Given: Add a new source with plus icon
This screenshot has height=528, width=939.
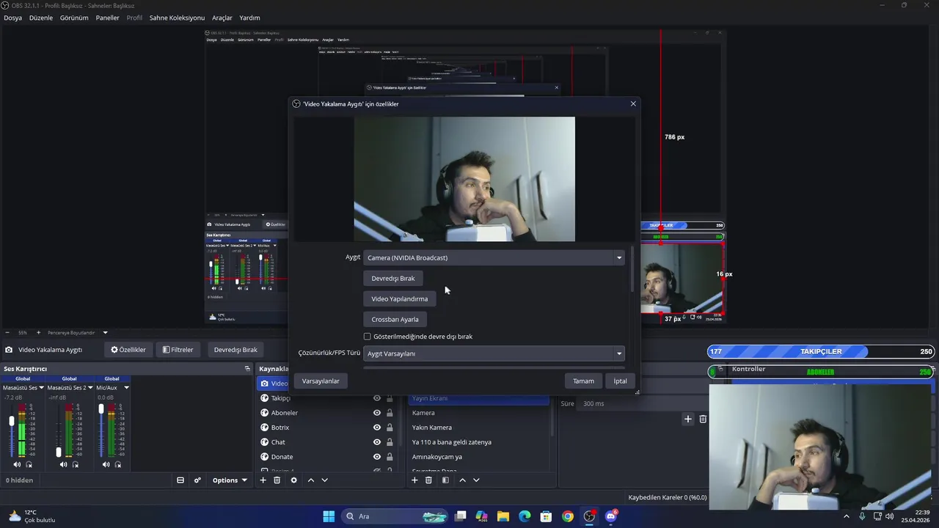Looking at the screenshot, I should click(x=263, y=480).
